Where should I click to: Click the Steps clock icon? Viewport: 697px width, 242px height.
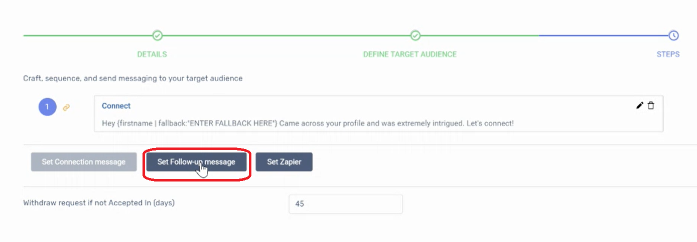coord(673,35)
